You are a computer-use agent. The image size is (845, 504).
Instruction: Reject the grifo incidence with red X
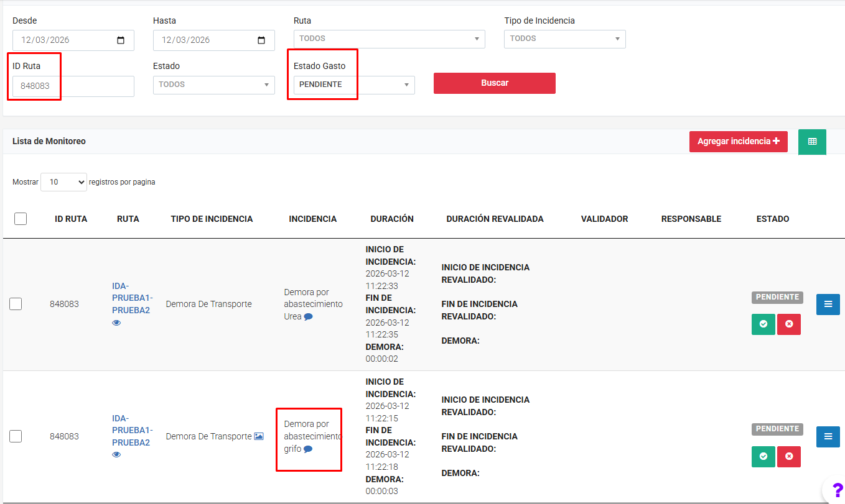789,457
